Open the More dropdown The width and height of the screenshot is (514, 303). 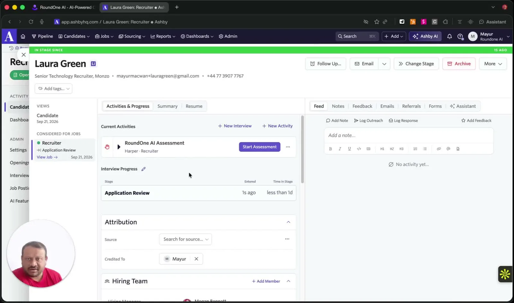pos(493,64)
